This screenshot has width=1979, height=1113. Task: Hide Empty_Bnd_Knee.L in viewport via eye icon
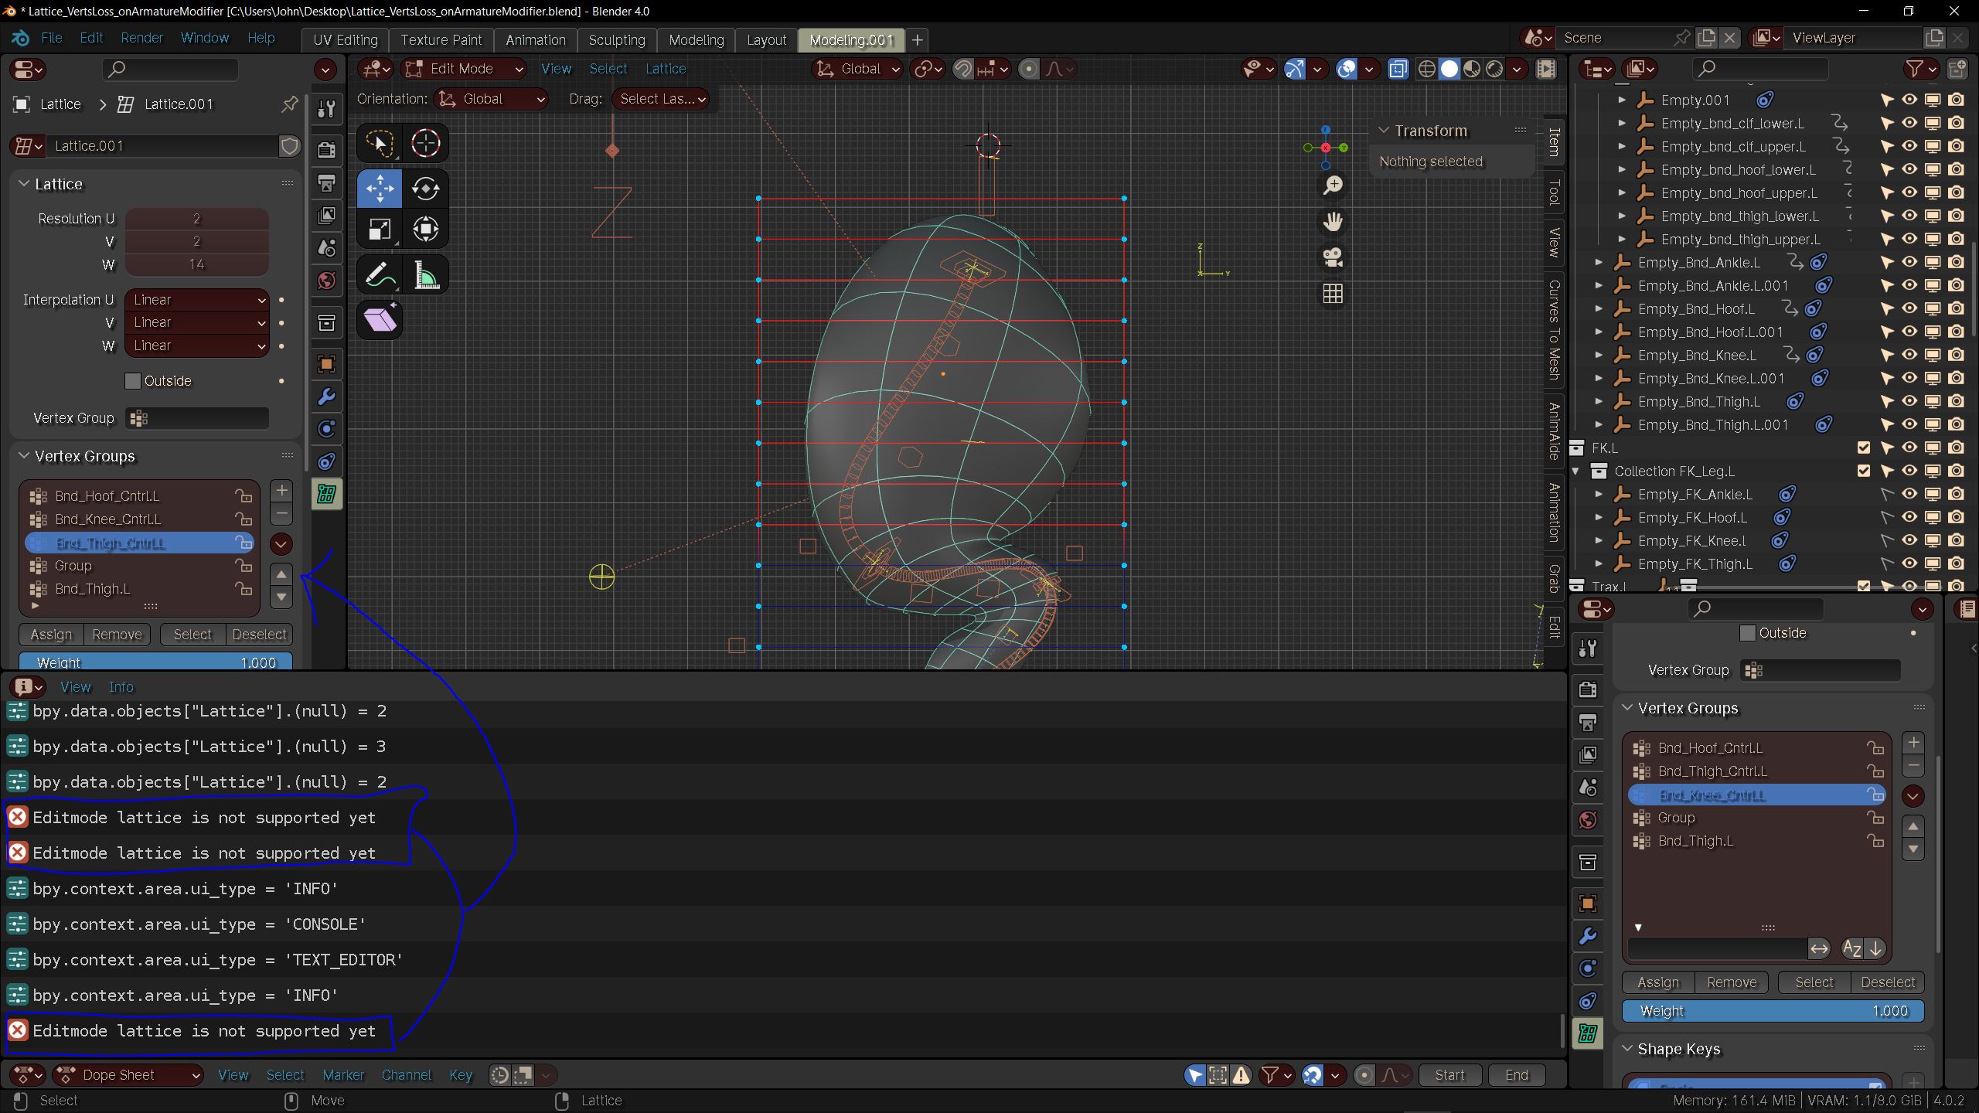(x=1909, y=355)
